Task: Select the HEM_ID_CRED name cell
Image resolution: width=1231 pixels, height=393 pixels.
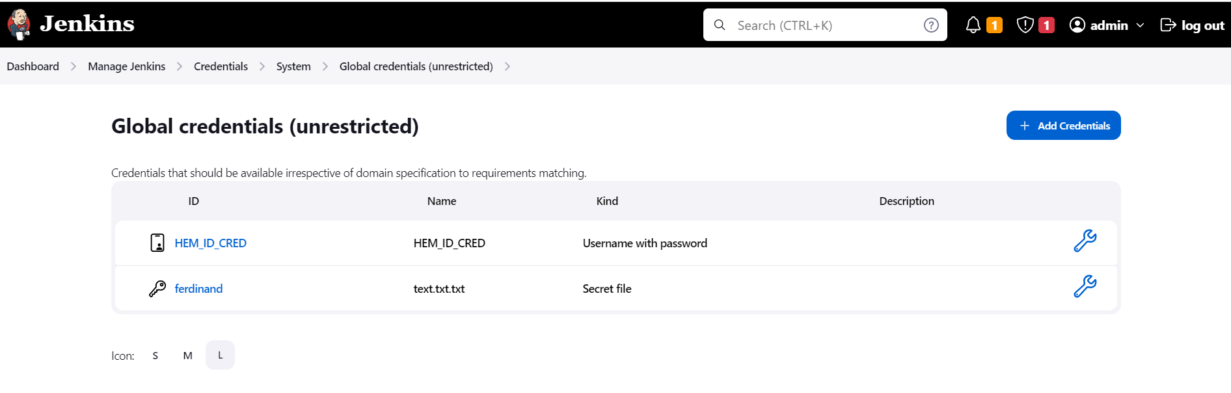Action: point(449,243)
